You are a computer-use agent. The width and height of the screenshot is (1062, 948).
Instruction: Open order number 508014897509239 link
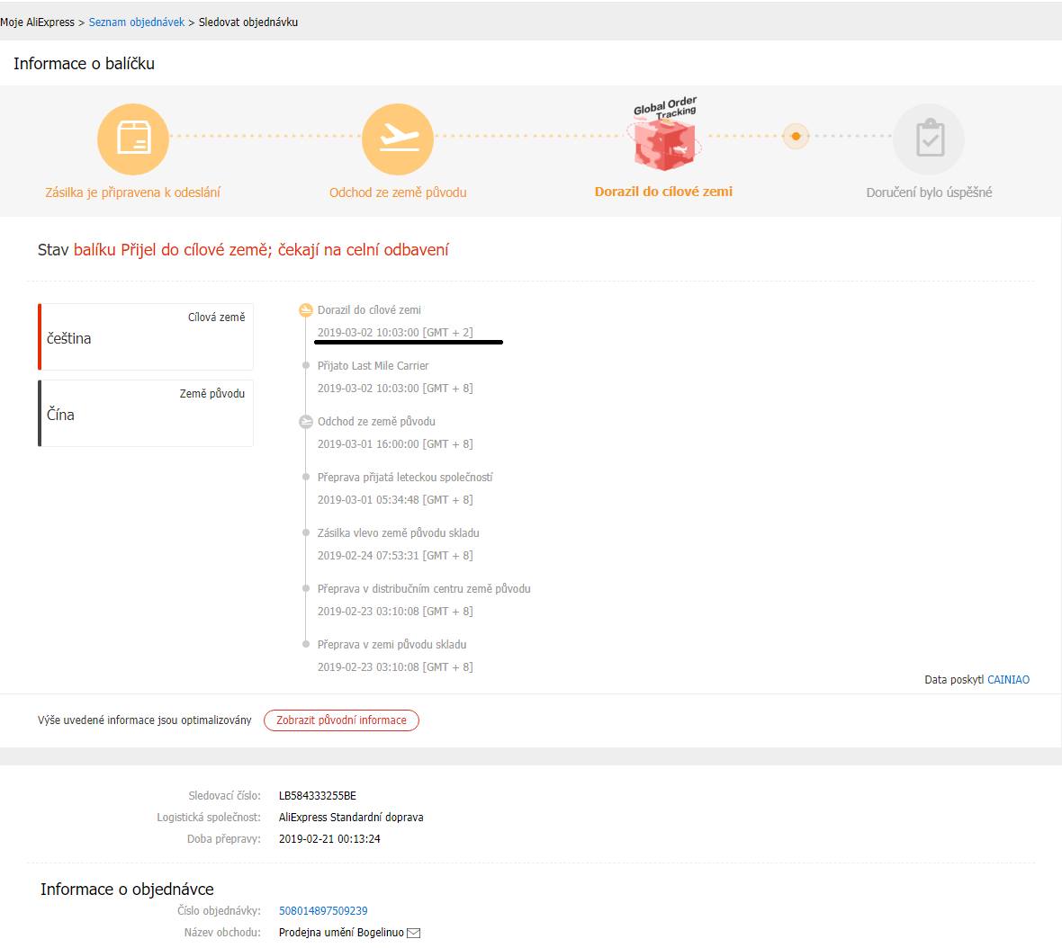pyautogui.click(x=323, y=911)
